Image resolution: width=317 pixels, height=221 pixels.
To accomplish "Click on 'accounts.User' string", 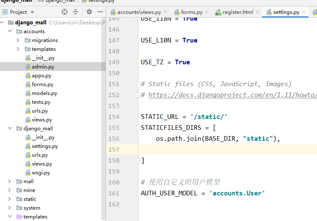I will (237, 193).
